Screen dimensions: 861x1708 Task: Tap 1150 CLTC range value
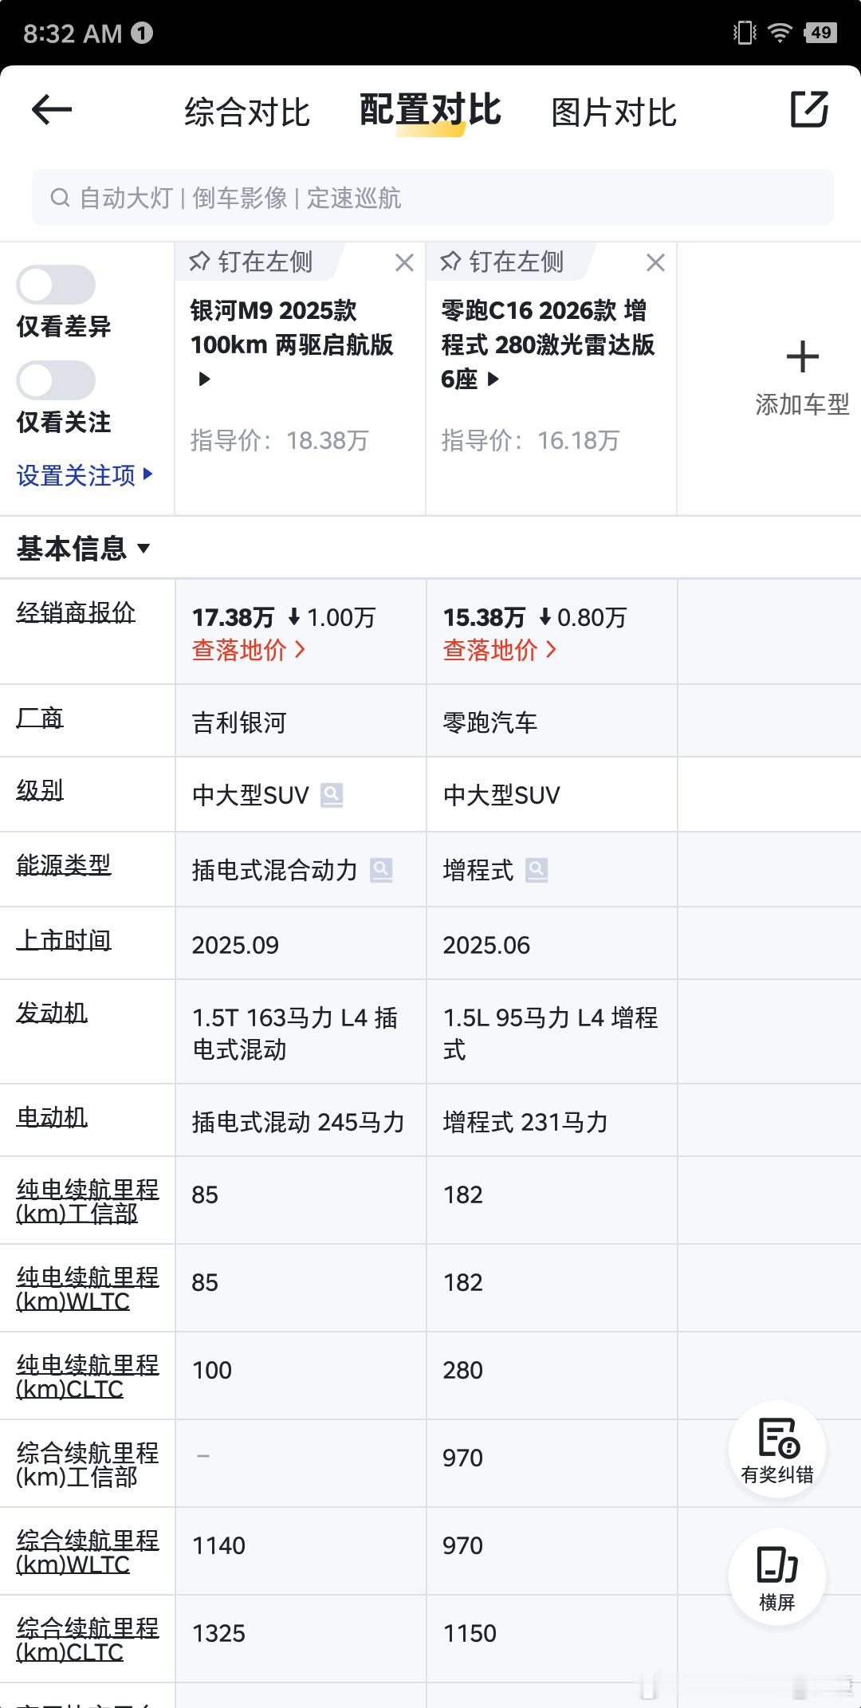click(x=470, y=1633)
